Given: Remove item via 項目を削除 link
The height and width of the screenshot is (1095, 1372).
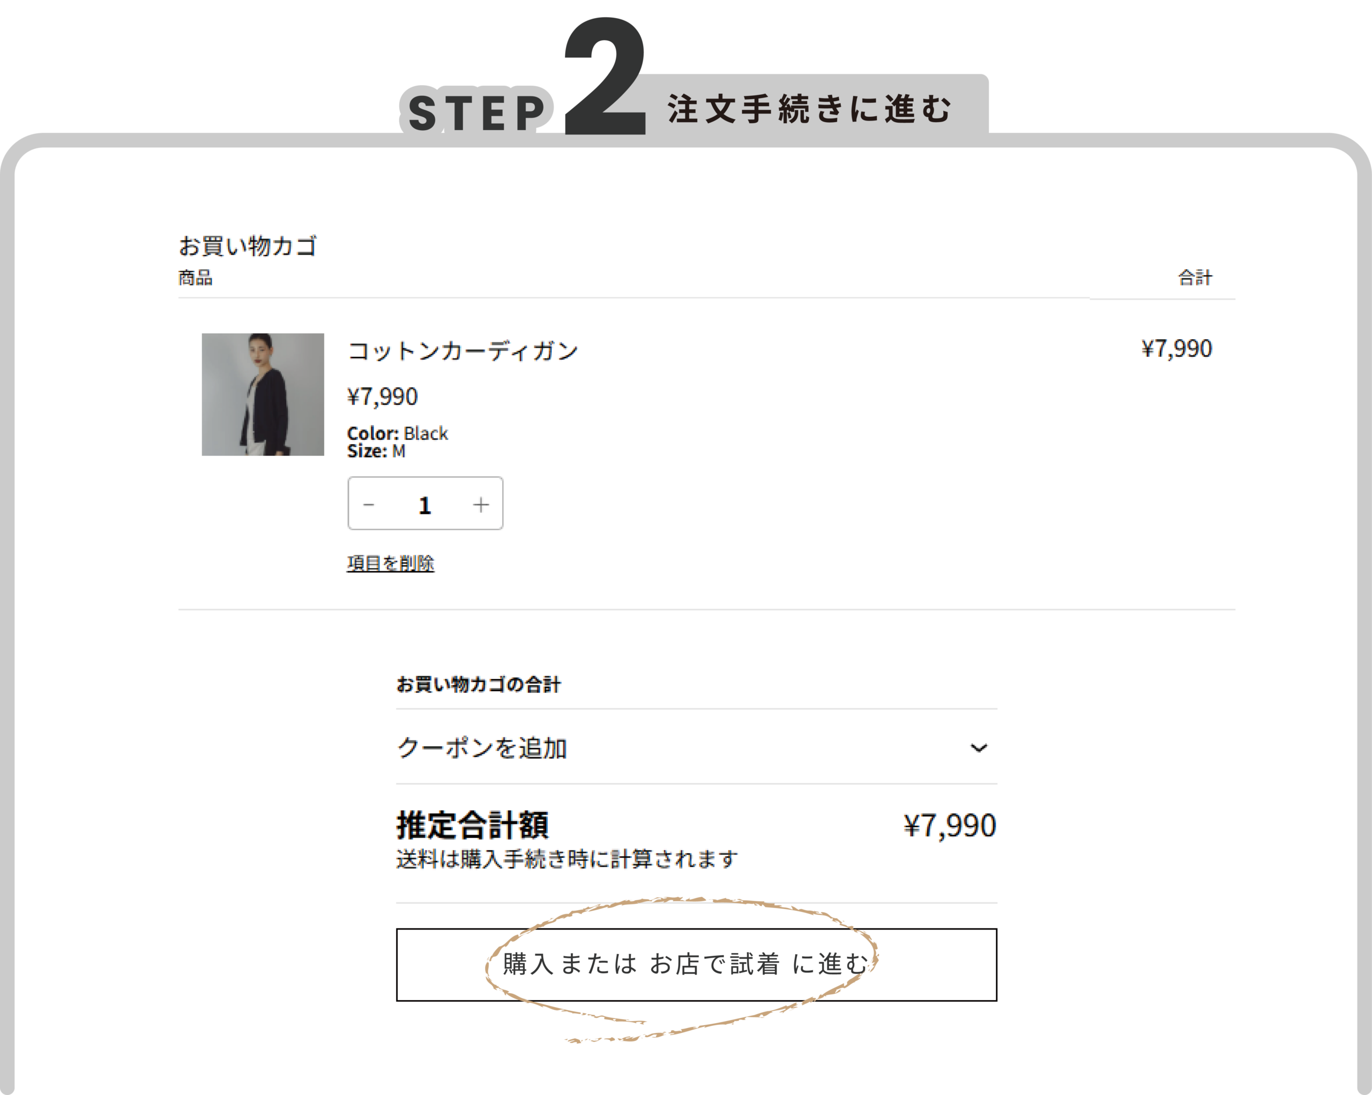Looking at the screenshot, I should pos(390,563).
